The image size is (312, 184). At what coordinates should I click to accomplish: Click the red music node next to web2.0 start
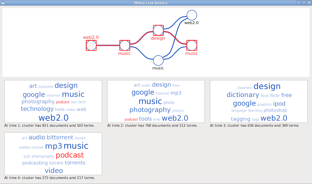click(x=125, y=45)
